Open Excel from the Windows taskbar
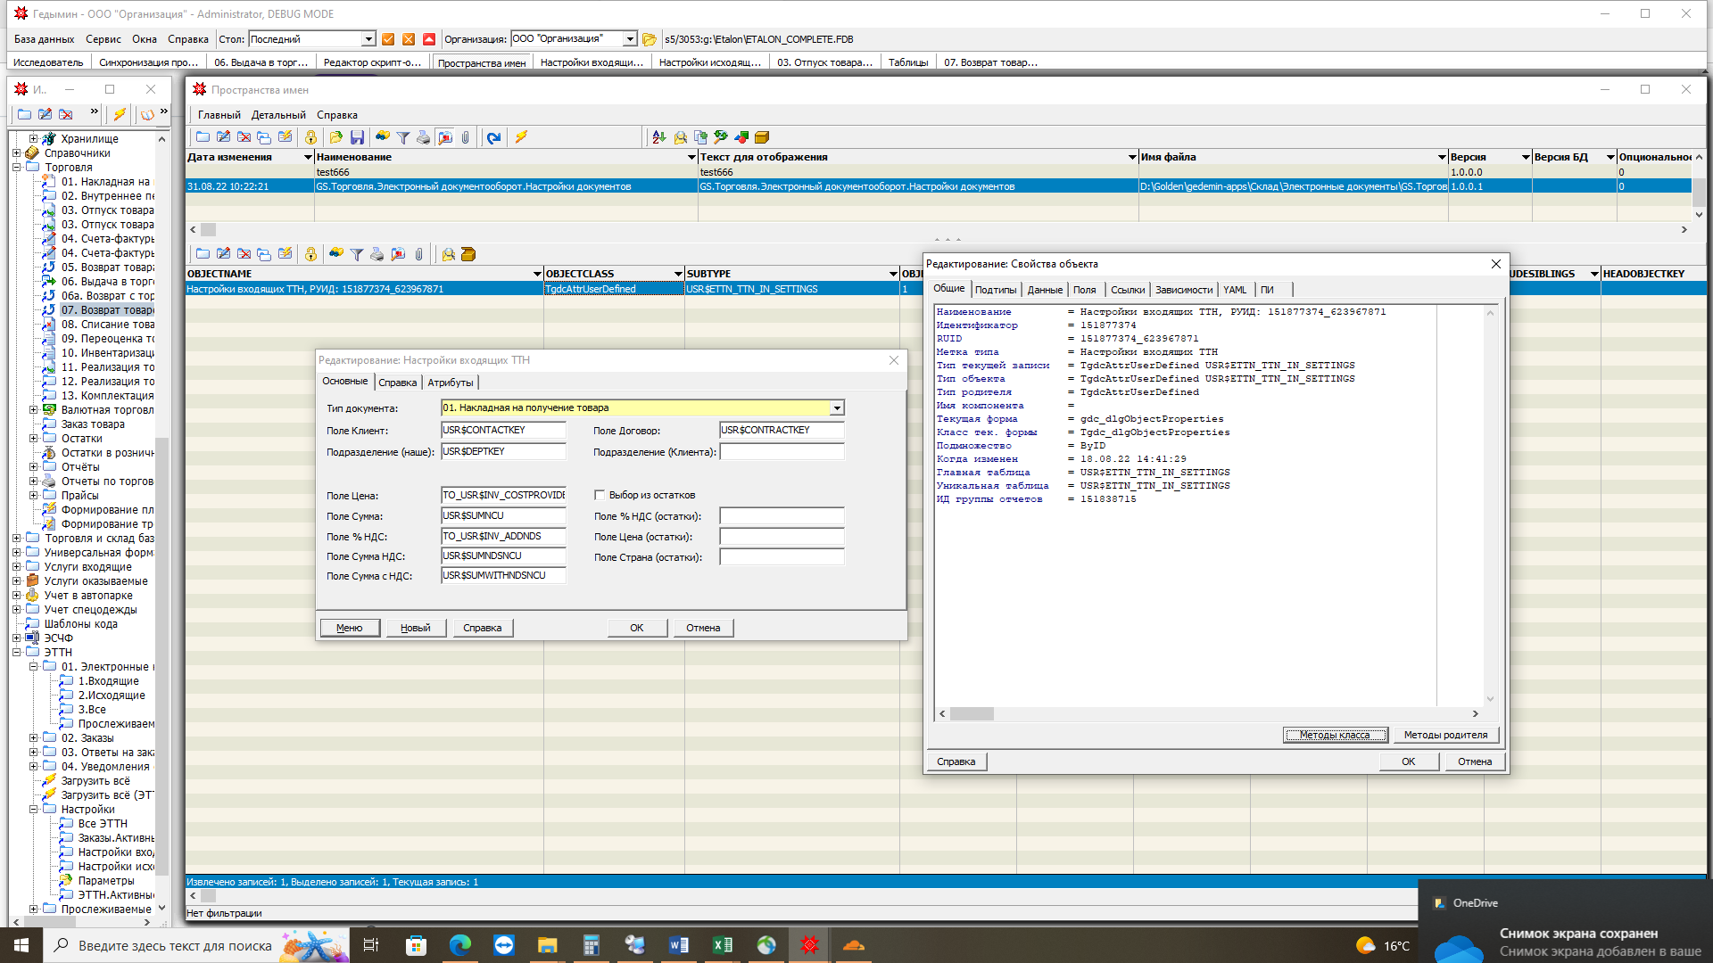This screenshot has height=963, width=1713. 722,945
